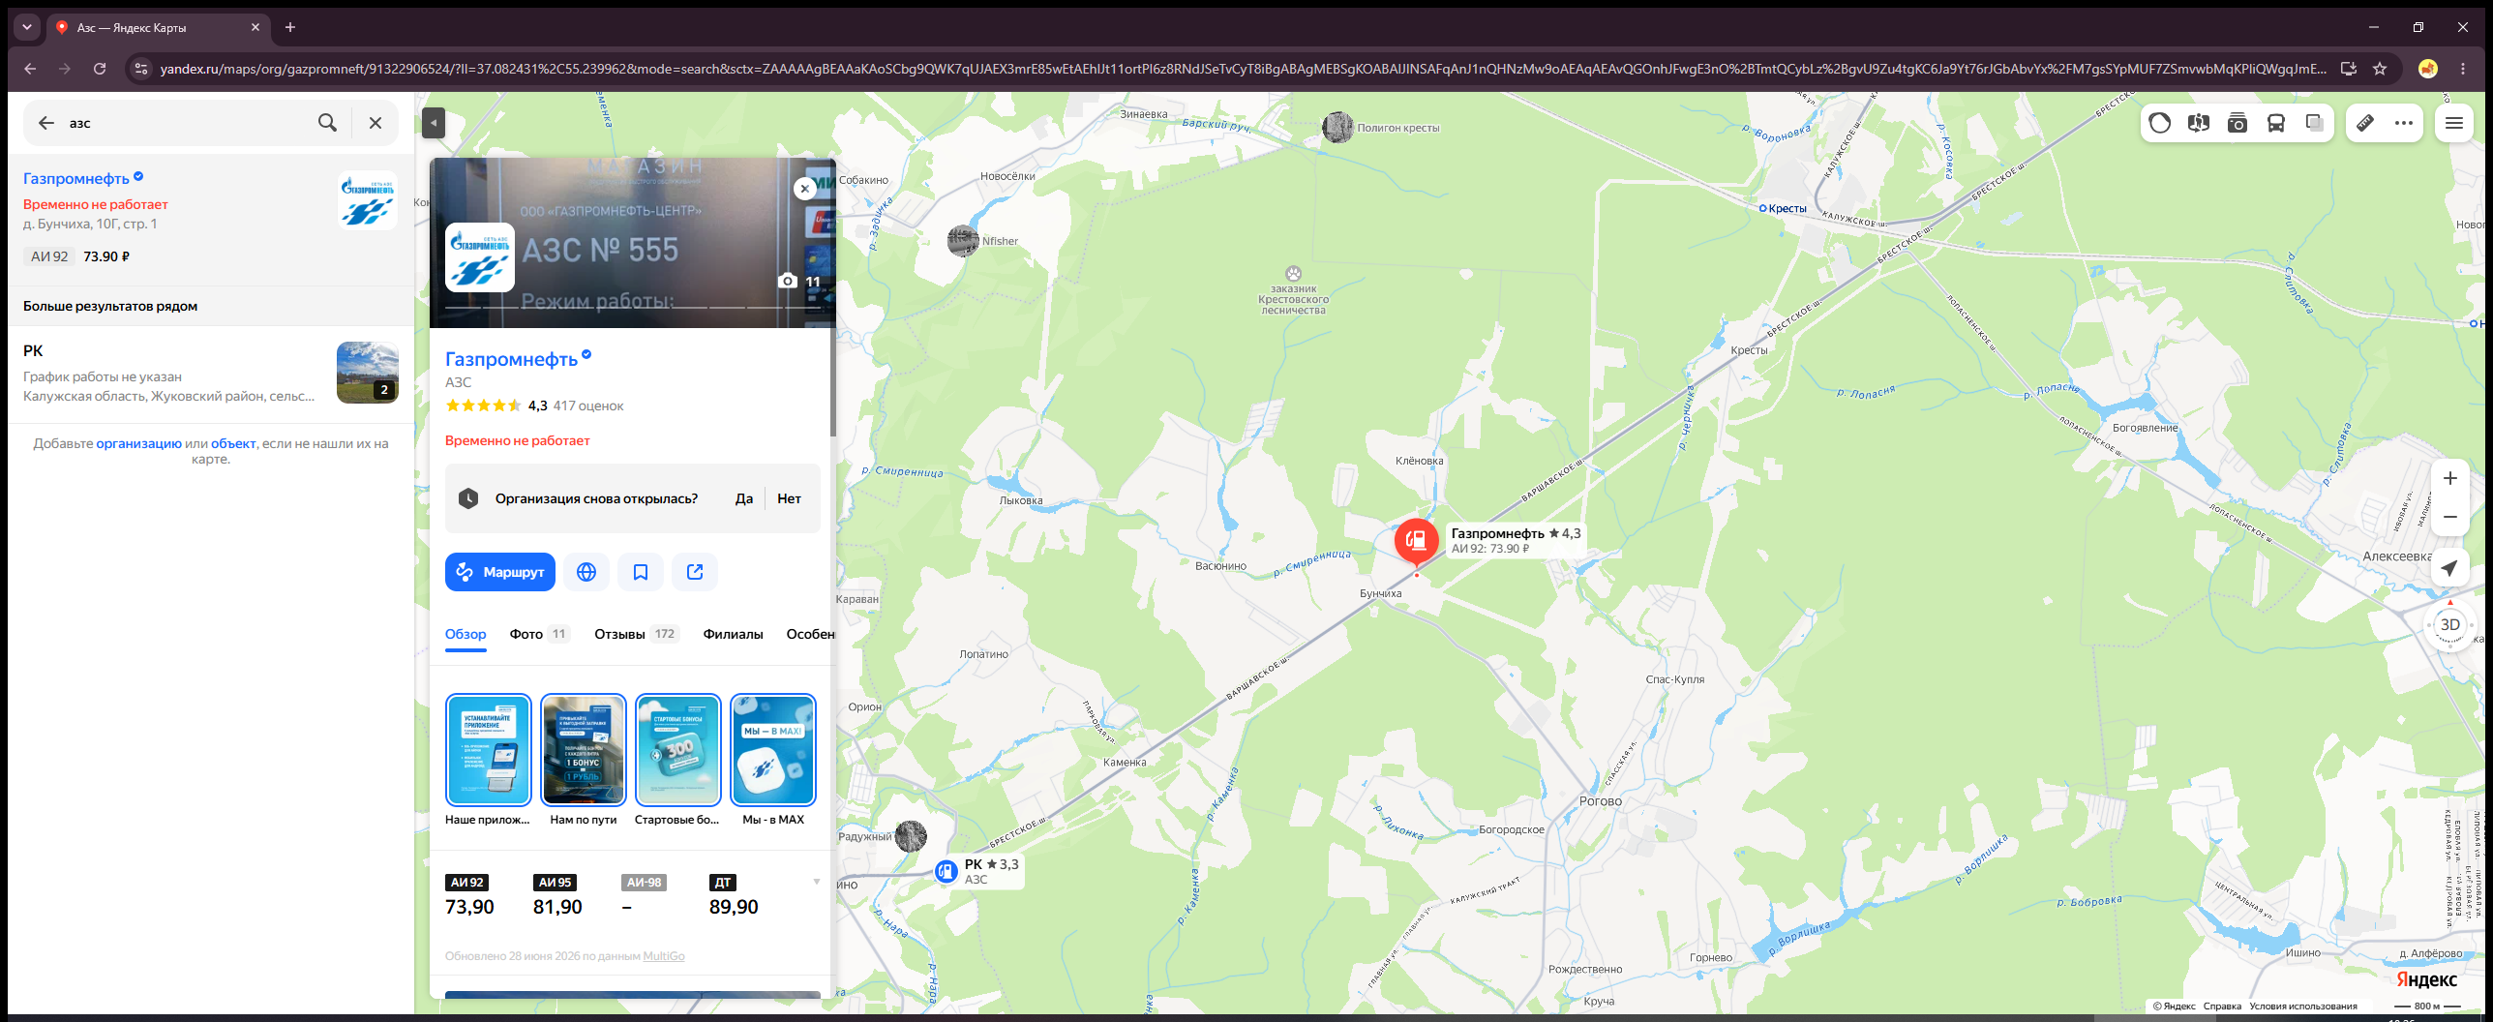Build a route with Маршрут button
This screenshot has width=2493, height=1022.
coord(500,572)
